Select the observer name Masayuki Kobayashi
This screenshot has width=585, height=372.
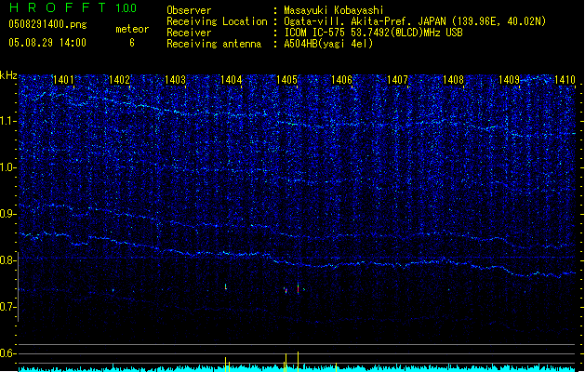pos(332,11)
